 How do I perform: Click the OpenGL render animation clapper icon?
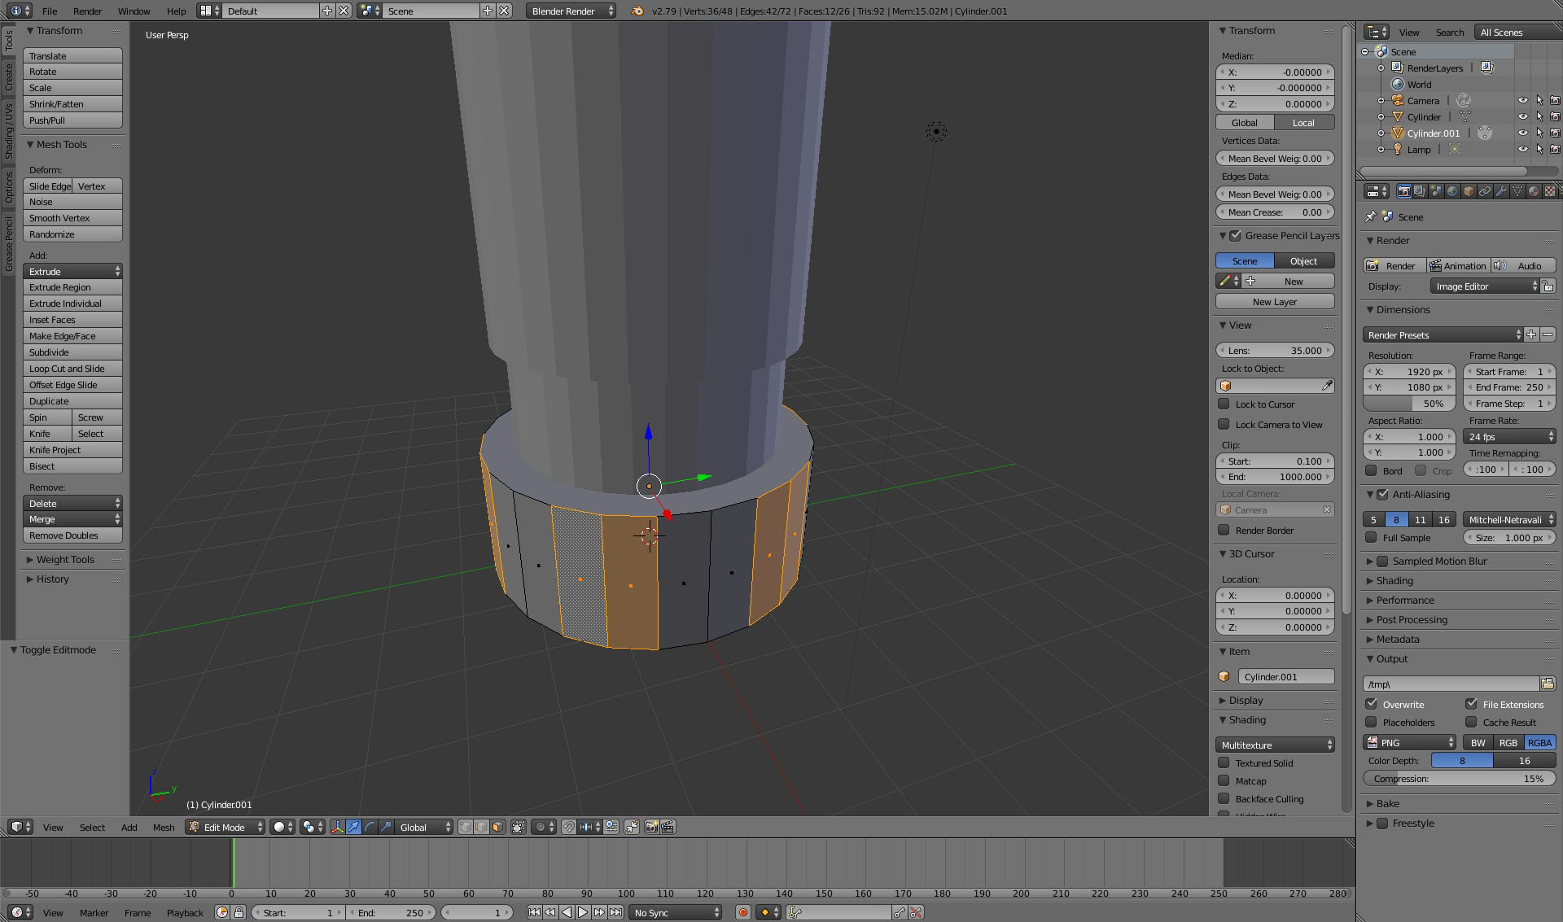pyautogui.click(x=668, y=827)
